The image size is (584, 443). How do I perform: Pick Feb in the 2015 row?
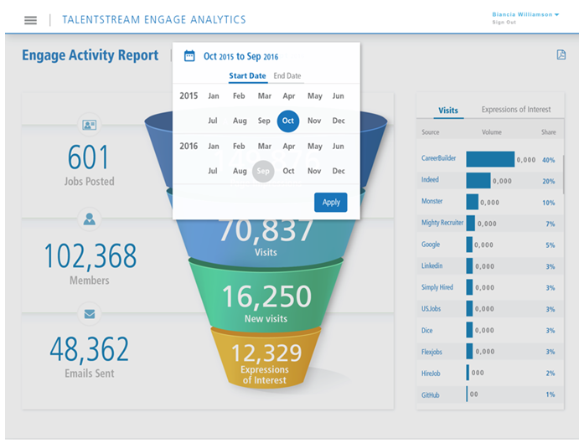239,96
